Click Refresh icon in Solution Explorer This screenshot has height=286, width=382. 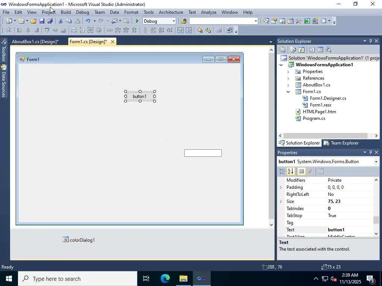pos(301,50)
